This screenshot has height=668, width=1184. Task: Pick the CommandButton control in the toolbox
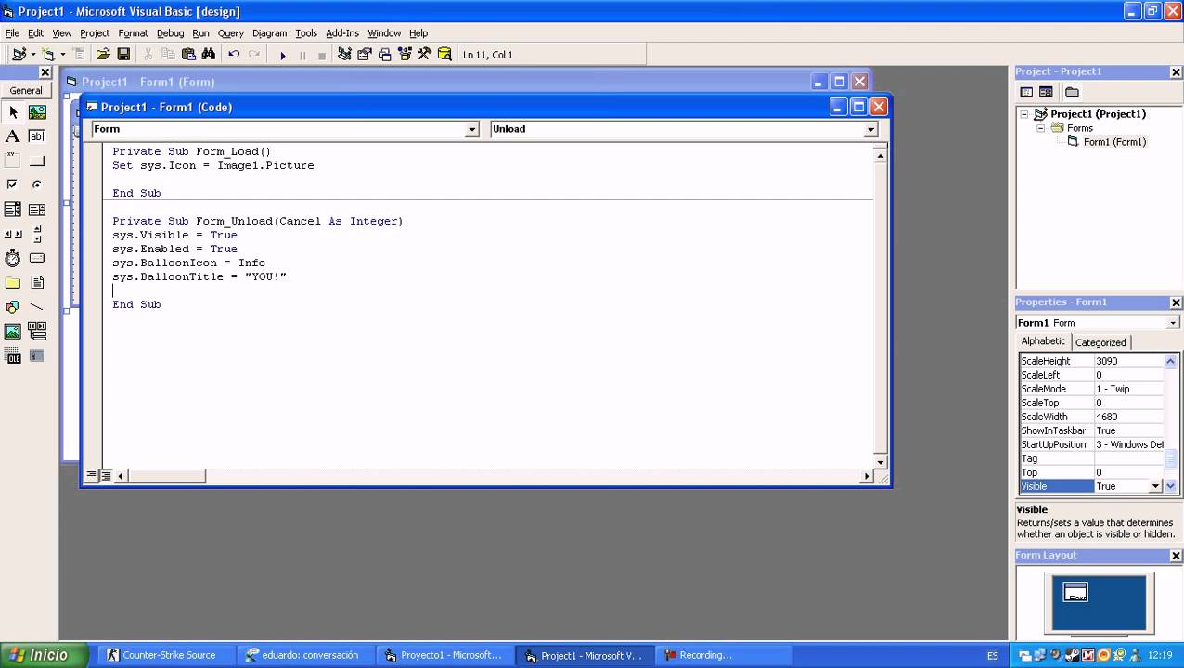[x=37, y=161]
